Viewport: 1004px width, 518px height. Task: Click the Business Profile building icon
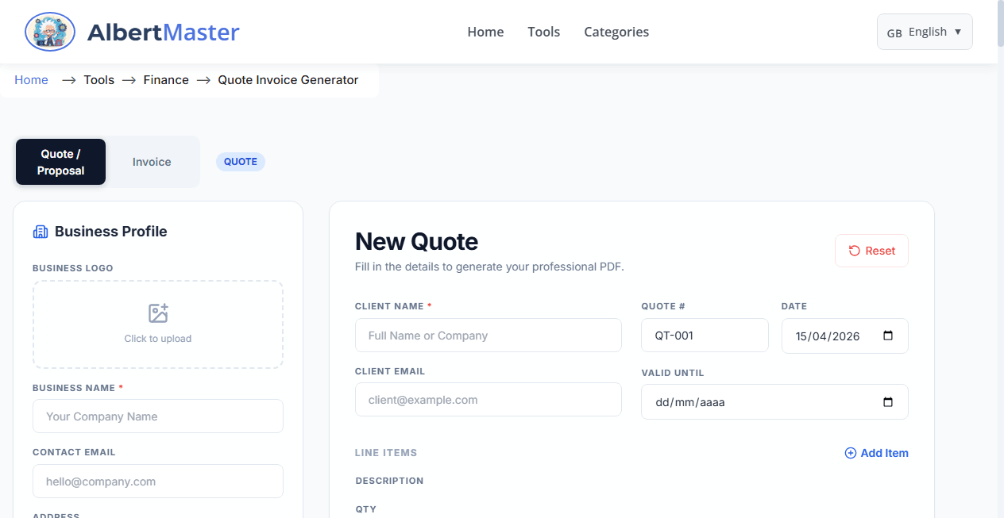tap(40, 231)
